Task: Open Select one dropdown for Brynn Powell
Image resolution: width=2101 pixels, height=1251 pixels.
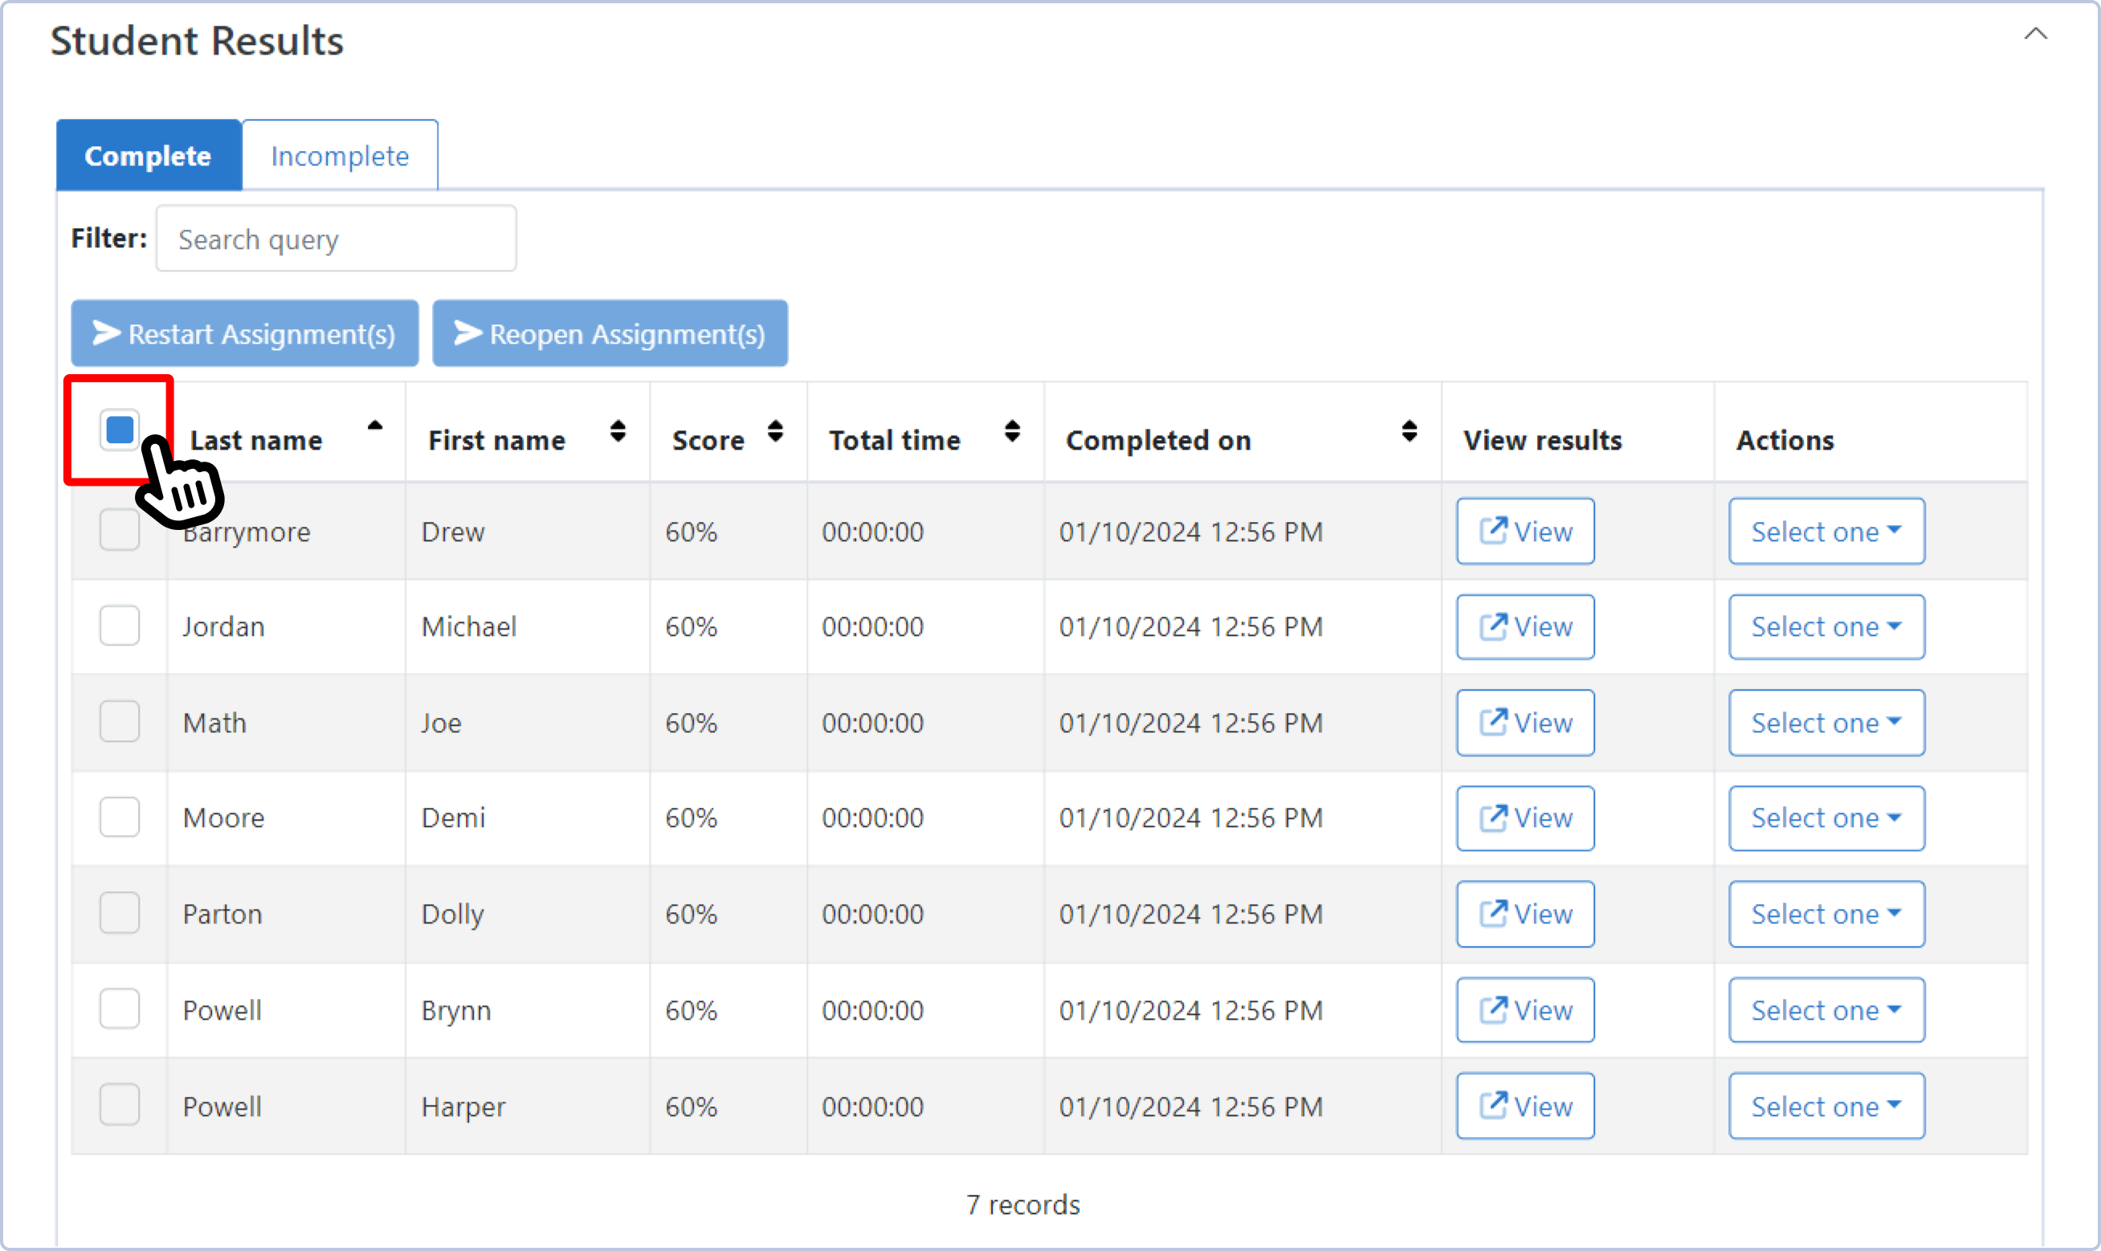Action: (1826, 1009)
